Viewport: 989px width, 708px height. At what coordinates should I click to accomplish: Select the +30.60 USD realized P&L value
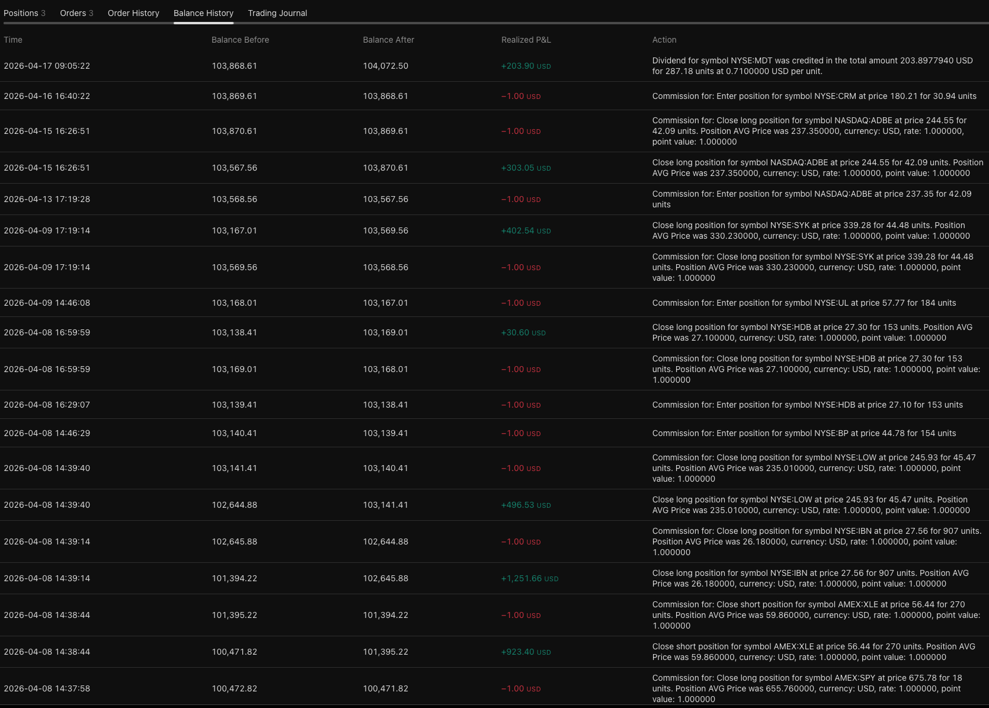click(x=523, y=332)
